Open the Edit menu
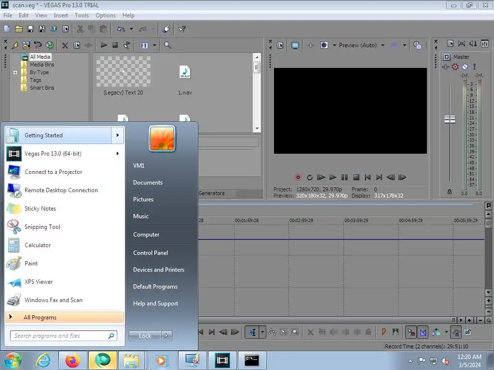The height and width of the screenshot is (370, 494). (x=24, y=15)
